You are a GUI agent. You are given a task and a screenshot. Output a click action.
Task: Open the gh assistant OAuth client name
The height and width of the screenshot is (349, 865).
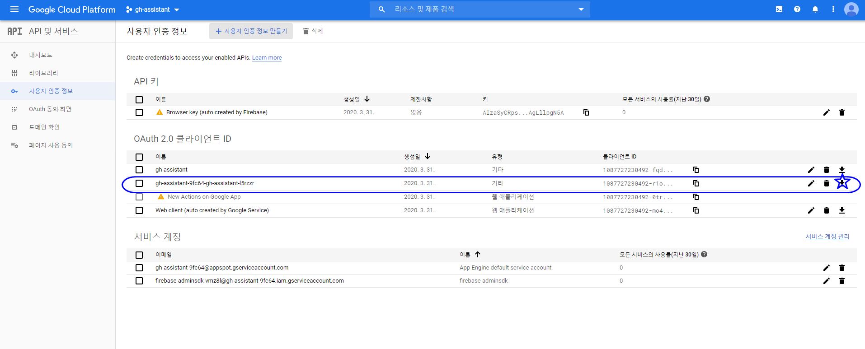click(171, 170)
